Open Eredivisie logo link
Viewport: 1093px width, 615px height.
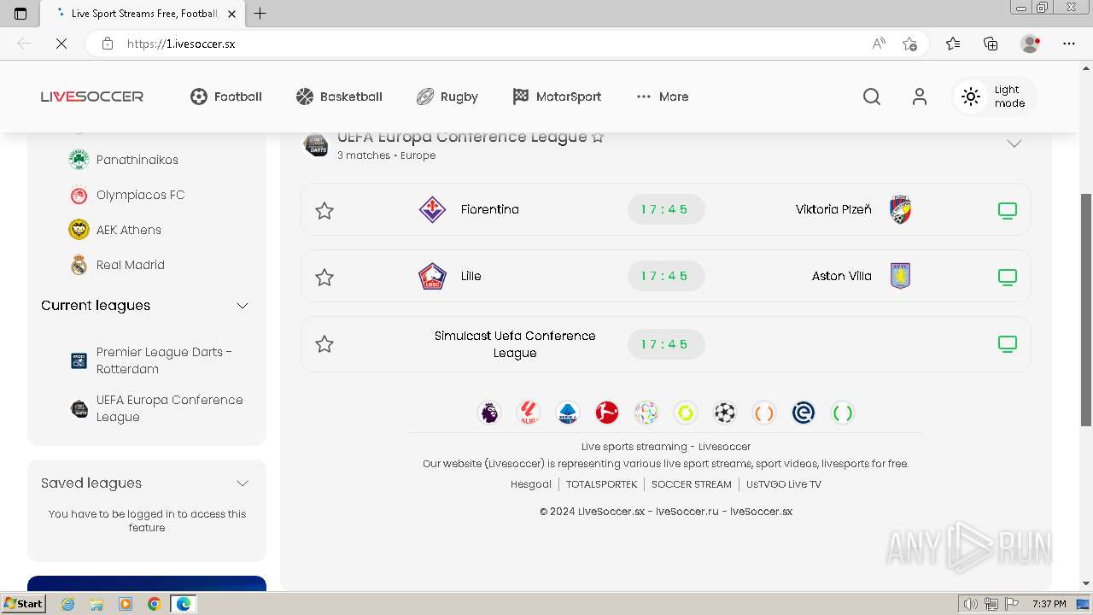[804, 413]
